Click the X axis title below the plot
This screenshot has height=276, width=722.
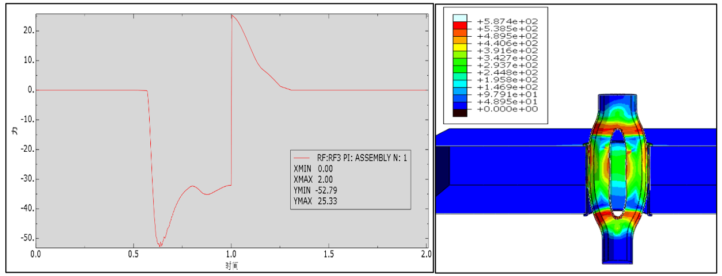pos(231,265)
